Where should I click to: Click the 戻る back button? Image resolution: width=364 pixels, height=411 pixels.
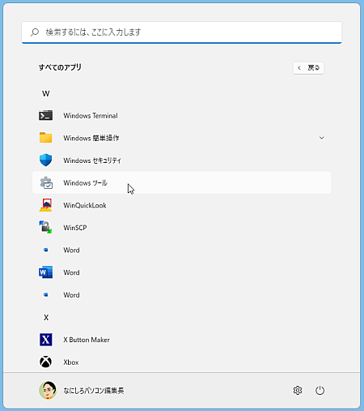point(308,68)
